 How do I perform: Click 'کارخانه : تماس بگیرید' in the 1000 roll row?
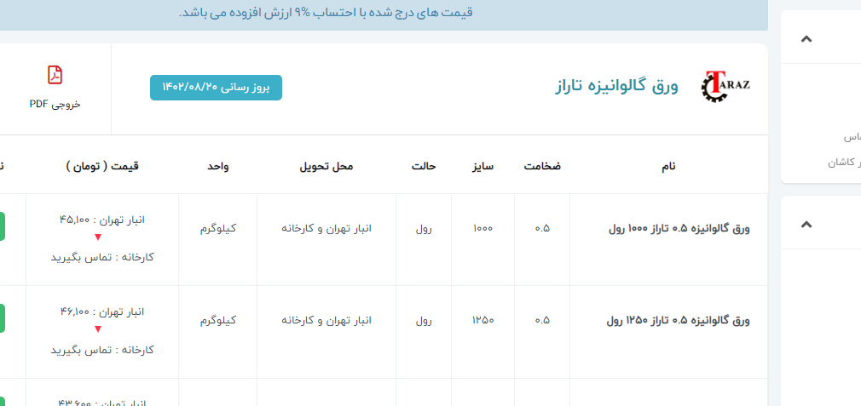click(x=102, y=256)
